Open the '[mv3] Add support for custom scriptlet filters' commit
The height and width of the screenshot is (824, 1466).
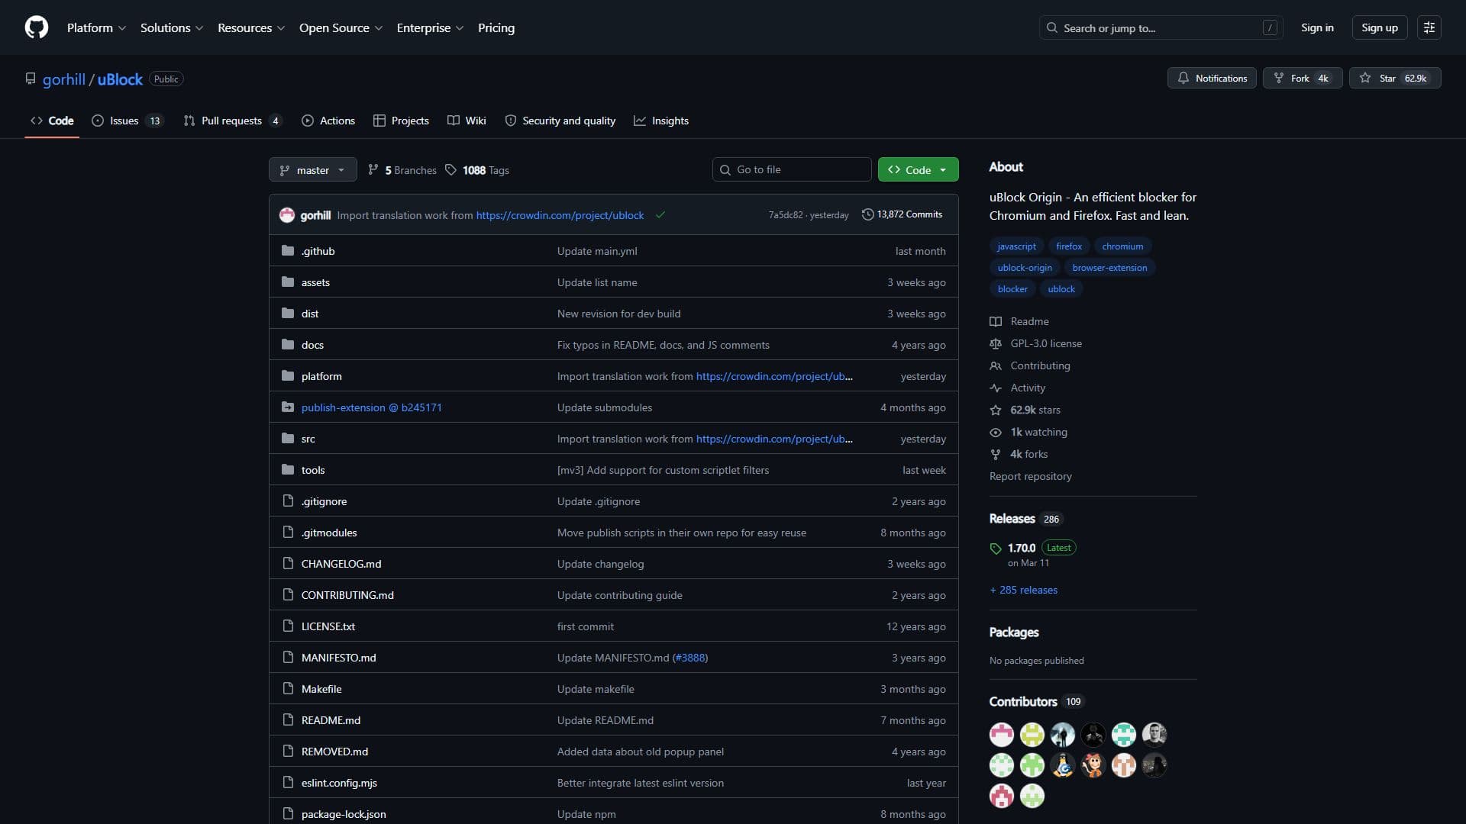(x=663, y=470)
